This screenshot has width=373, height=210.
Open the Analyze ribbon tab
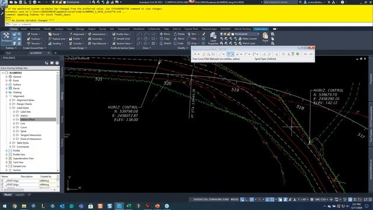(x=59, y=29)
